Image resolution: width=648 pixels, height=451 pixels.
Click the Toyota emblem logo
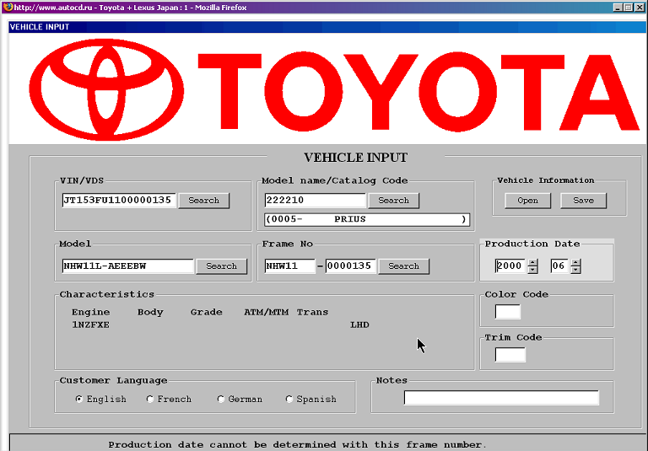point(106,89)
